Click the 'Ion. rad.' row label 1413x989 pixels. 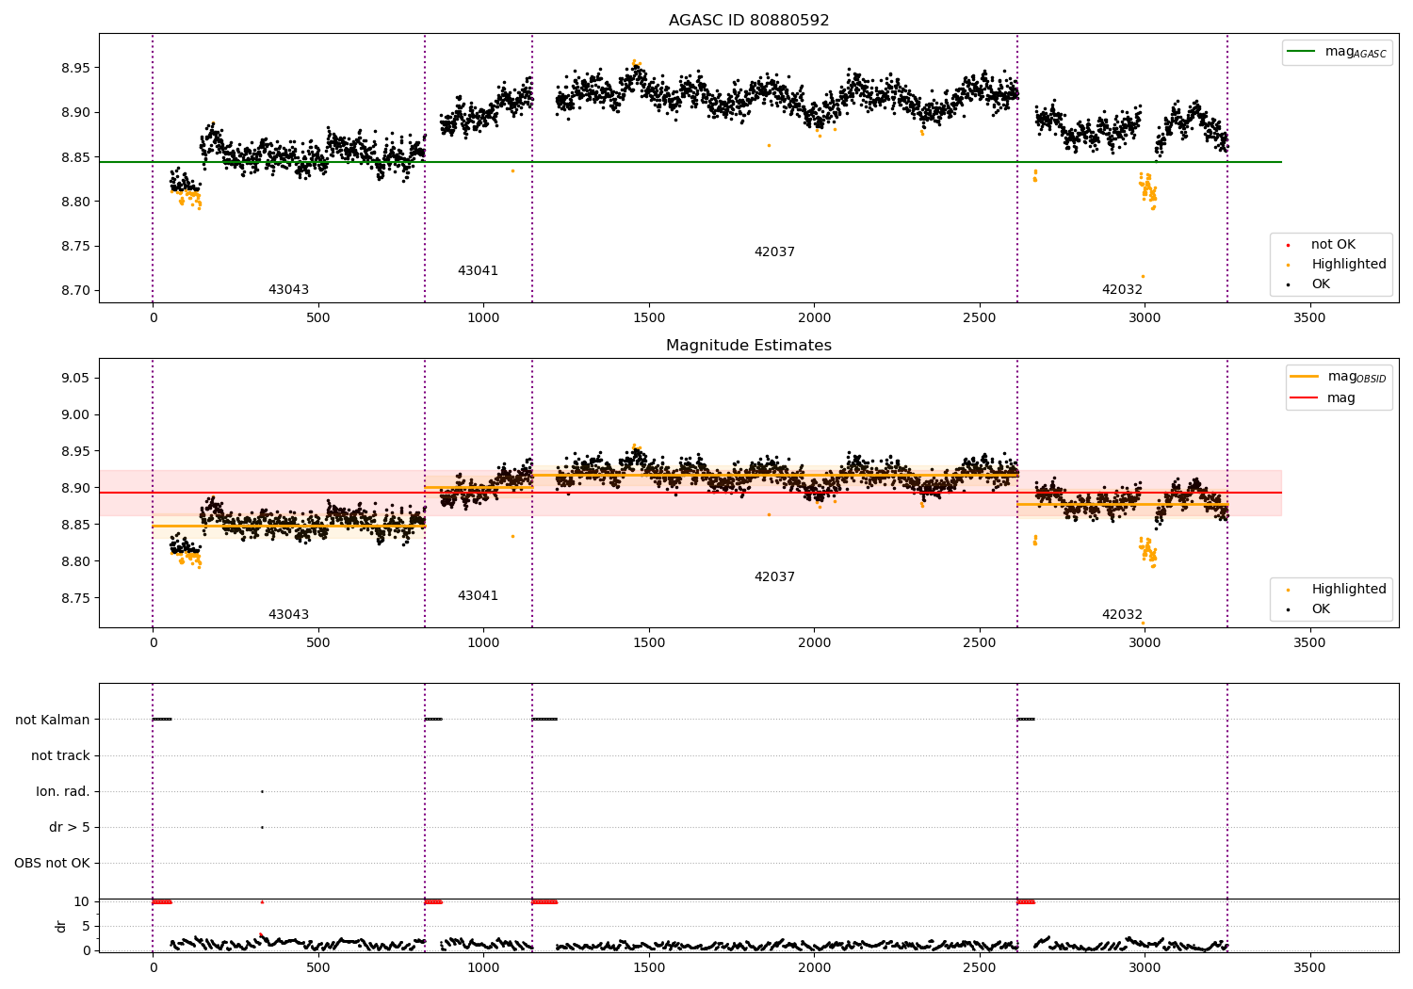(63, 791)
